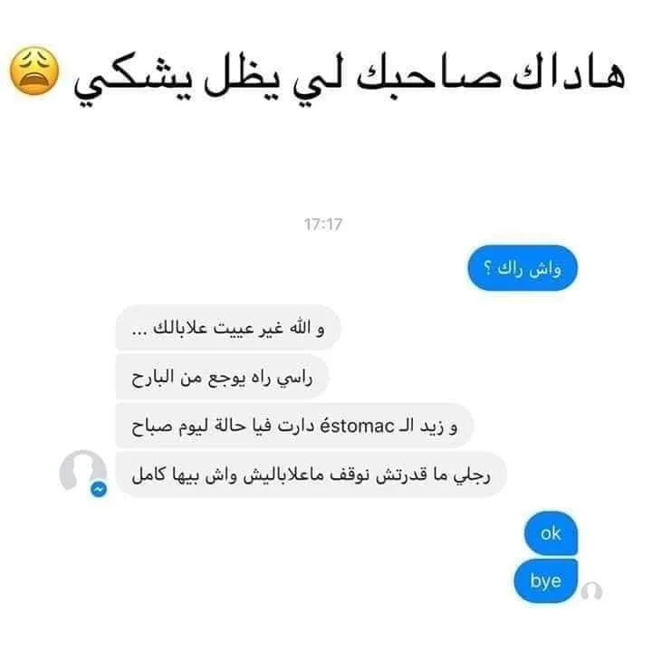Select the message containing 'éstomac'

[x=294, y=426]
